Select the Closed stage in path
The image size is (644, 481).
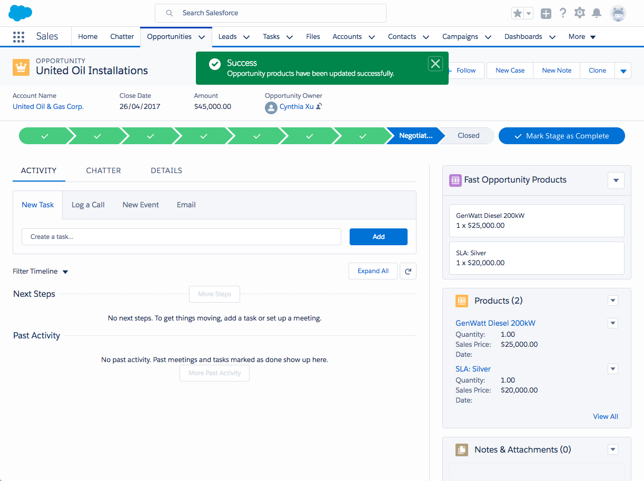(468, 136)
